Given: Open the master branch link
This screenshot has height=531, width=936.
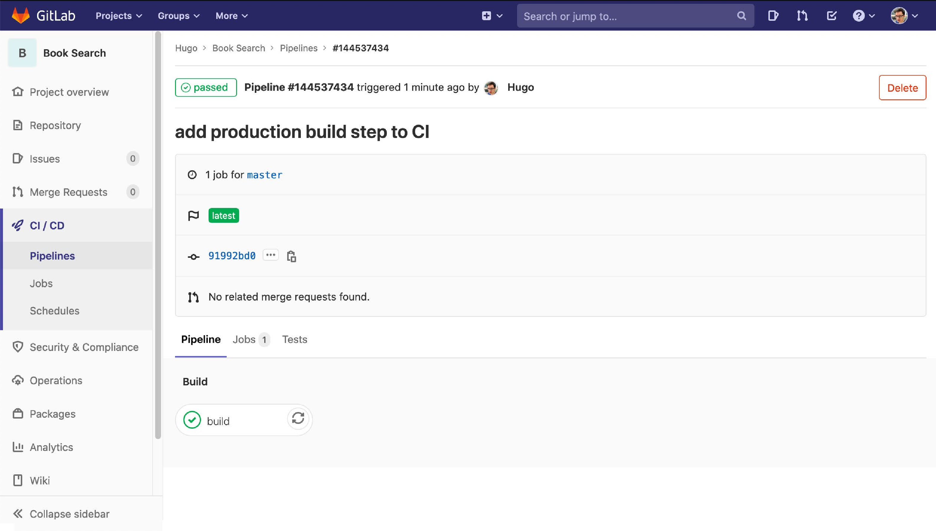Looking at the screenshot, I should pyautogui.click(x=264, y=175).
